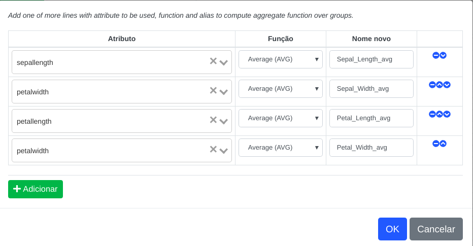Move Petal_Width_avg row up
The width and height of the screenshot is (473, 246).
tap(443, 144)
